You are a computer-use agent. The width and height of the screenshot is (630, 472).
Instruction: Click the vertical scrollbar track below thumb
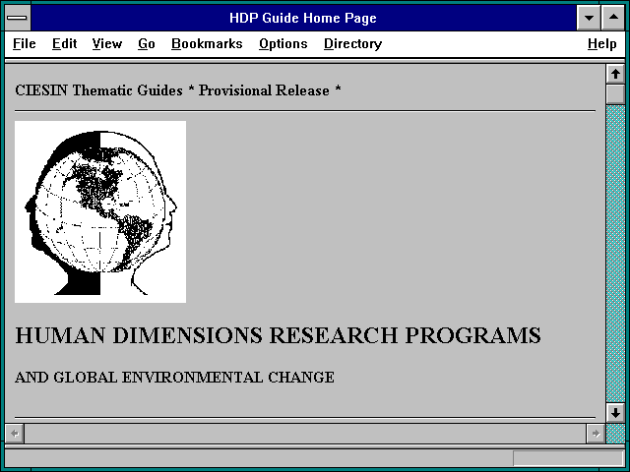[x=615, y=254]
